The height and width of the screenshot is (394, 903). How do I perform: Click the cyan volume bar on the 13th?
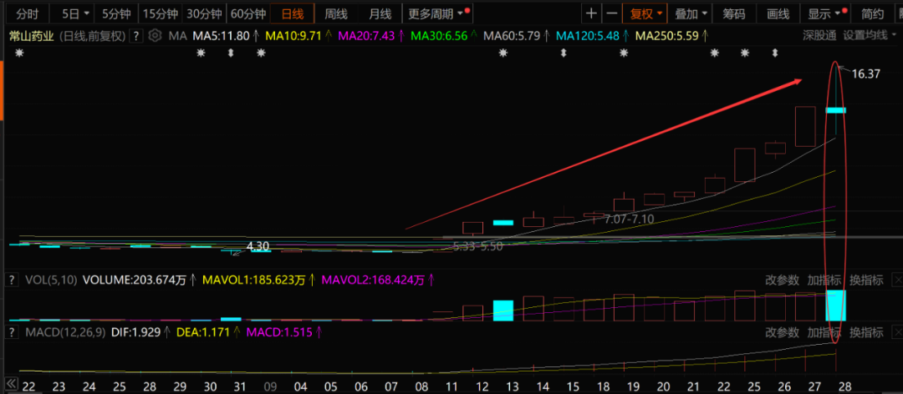pyautogui.click(x=503, y=310)
